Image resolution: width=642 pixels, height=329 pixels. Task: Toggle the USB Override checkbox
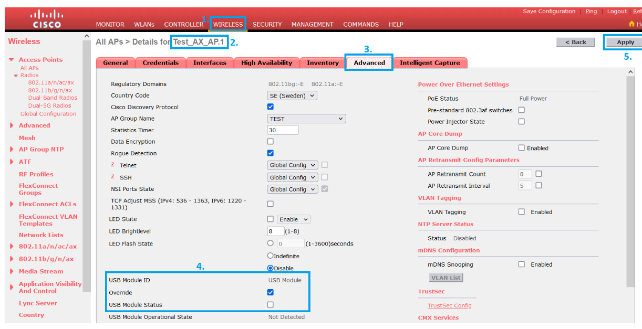271,292
